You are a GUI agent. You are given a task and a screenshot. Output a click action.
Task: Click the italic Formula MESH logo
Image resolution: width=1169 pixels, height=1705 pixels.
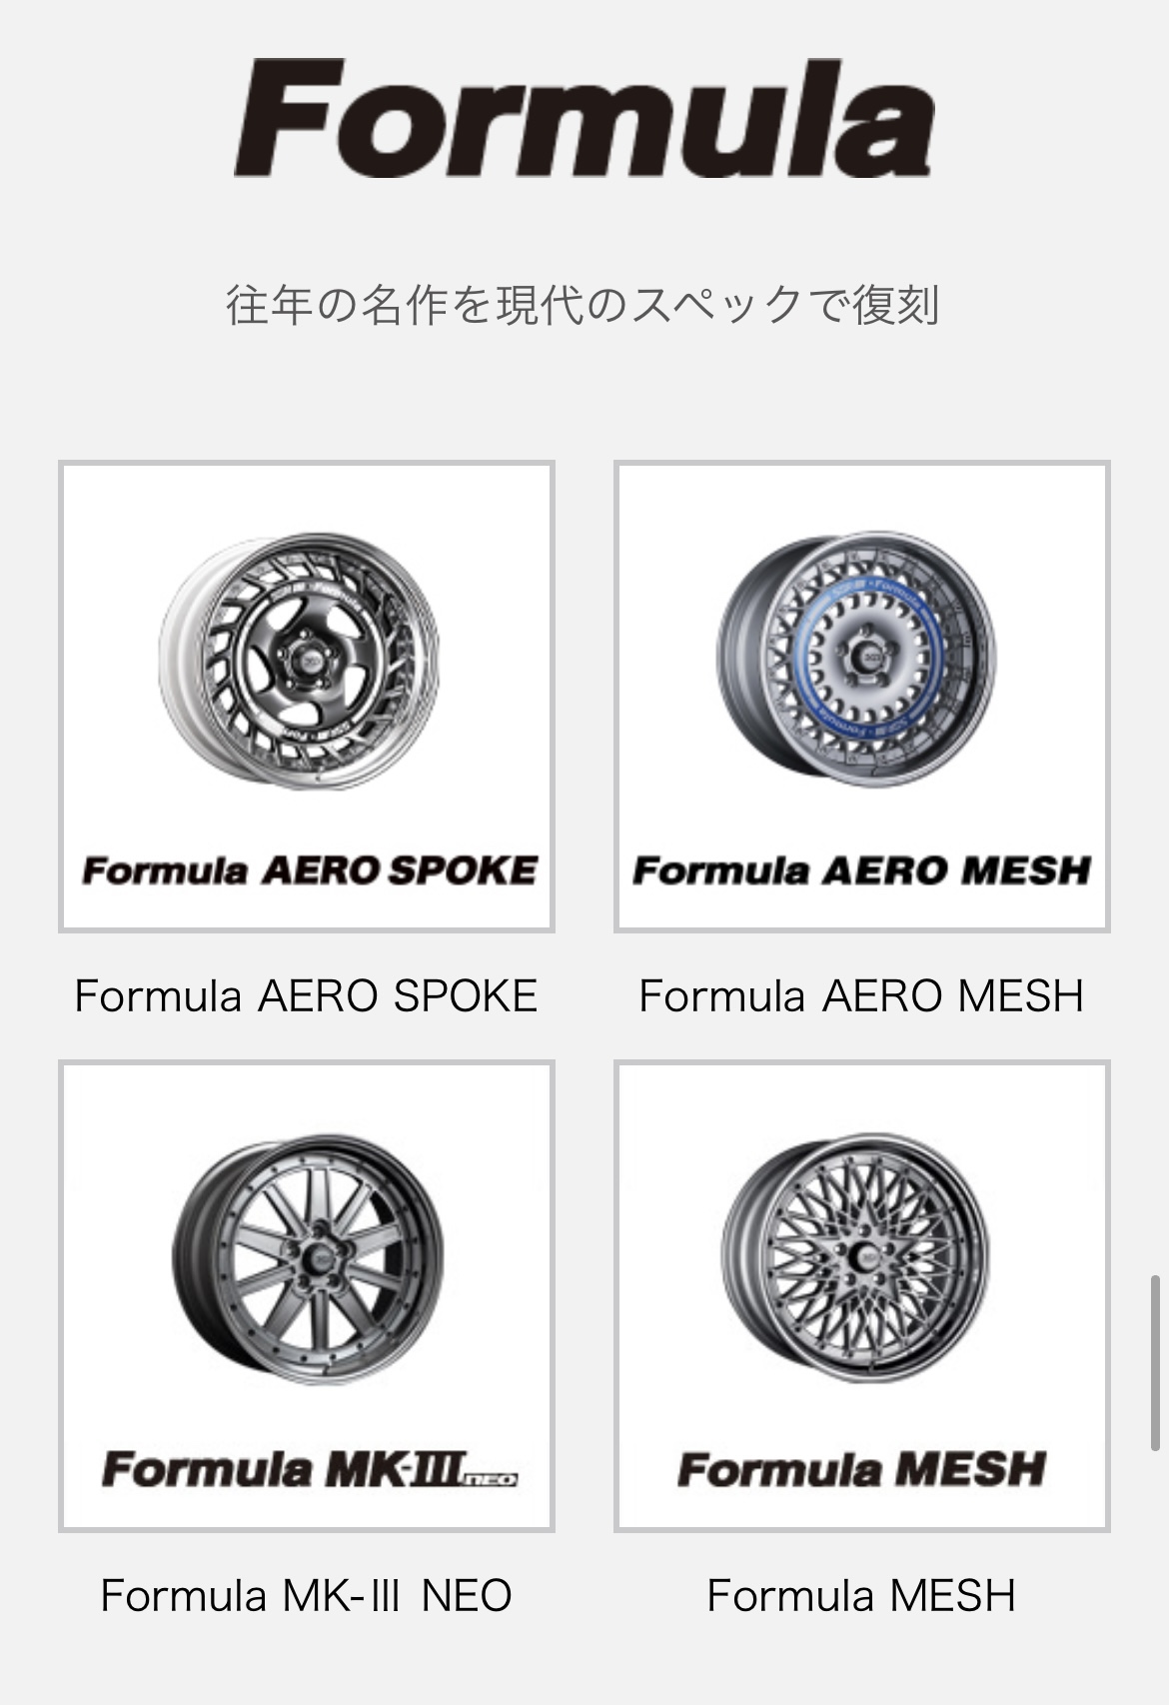(862, 1470)
